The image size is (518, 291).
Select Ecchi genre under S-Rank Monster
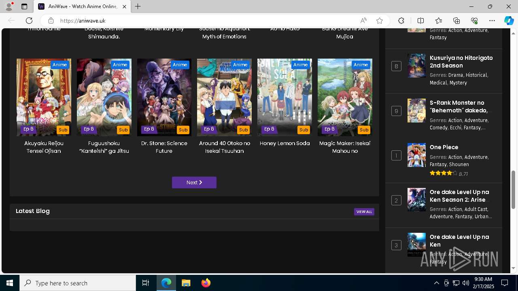(455, 128)
